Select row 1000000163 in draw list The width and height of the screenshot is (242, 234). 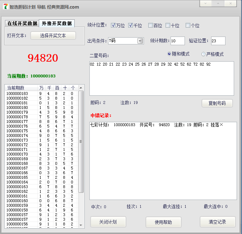pos(41,187)
